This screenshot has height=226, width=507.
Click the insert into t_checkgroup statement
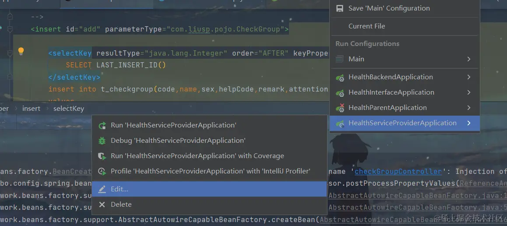tap(188, 89)
